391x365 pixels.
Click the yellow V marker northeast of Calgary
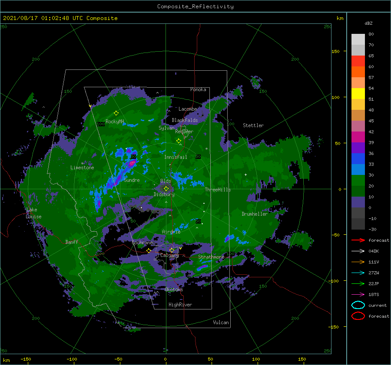click(x=180, y=248)
